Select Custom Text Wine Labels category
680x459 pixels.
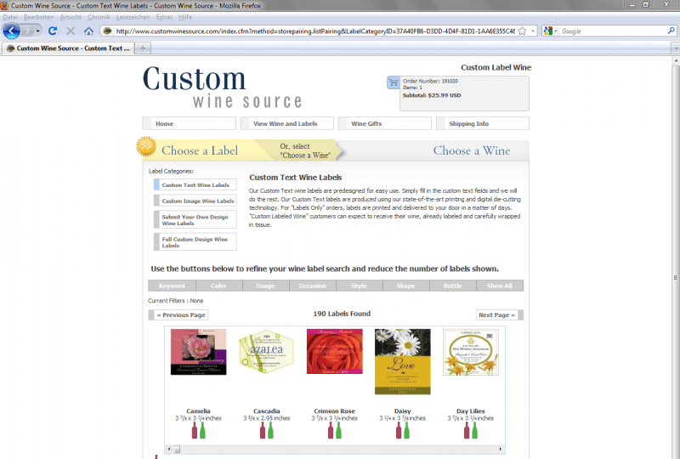tap(195, 184)
